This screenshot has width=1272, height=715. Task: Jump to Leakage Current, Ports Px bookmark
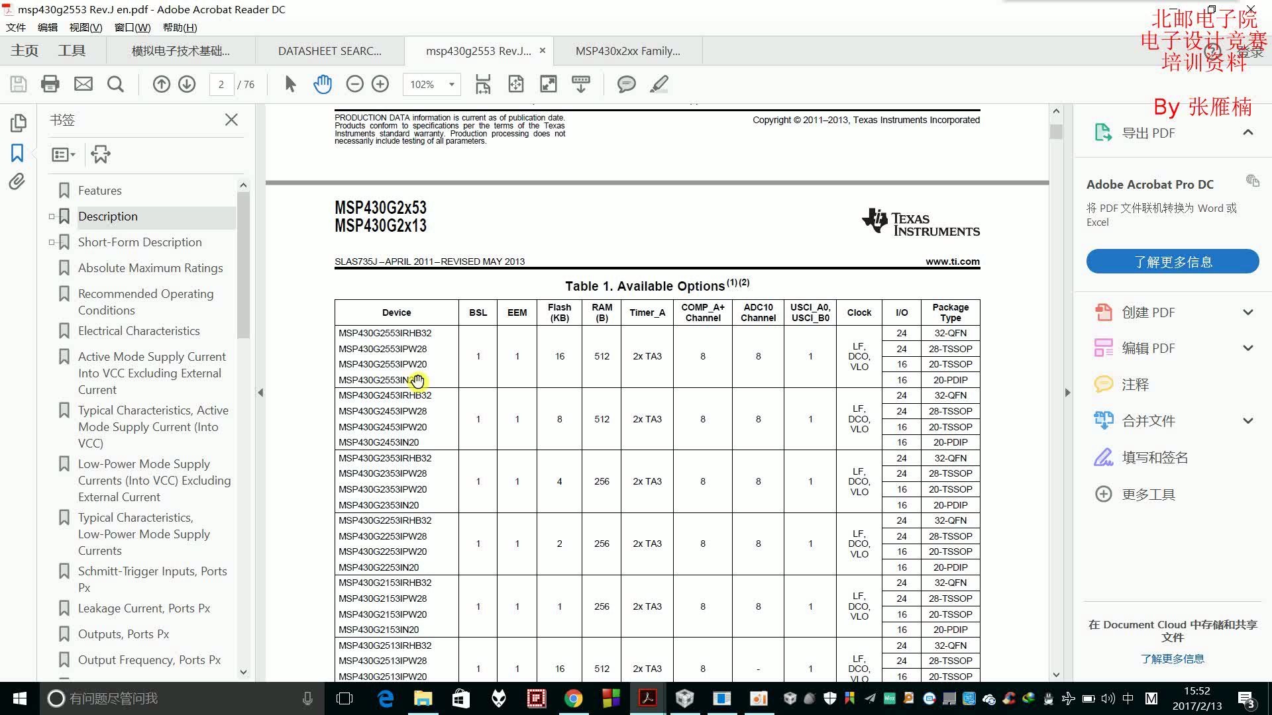(144, 608)
